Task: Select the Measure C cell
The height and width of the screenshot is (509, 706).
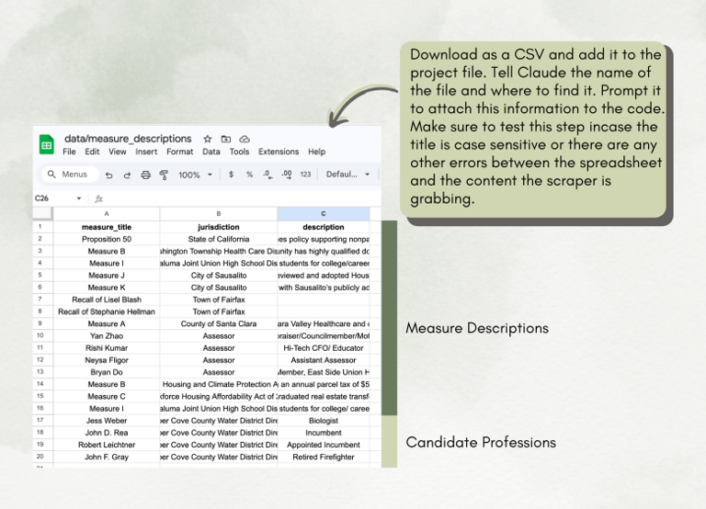Action: coord(107,396)
